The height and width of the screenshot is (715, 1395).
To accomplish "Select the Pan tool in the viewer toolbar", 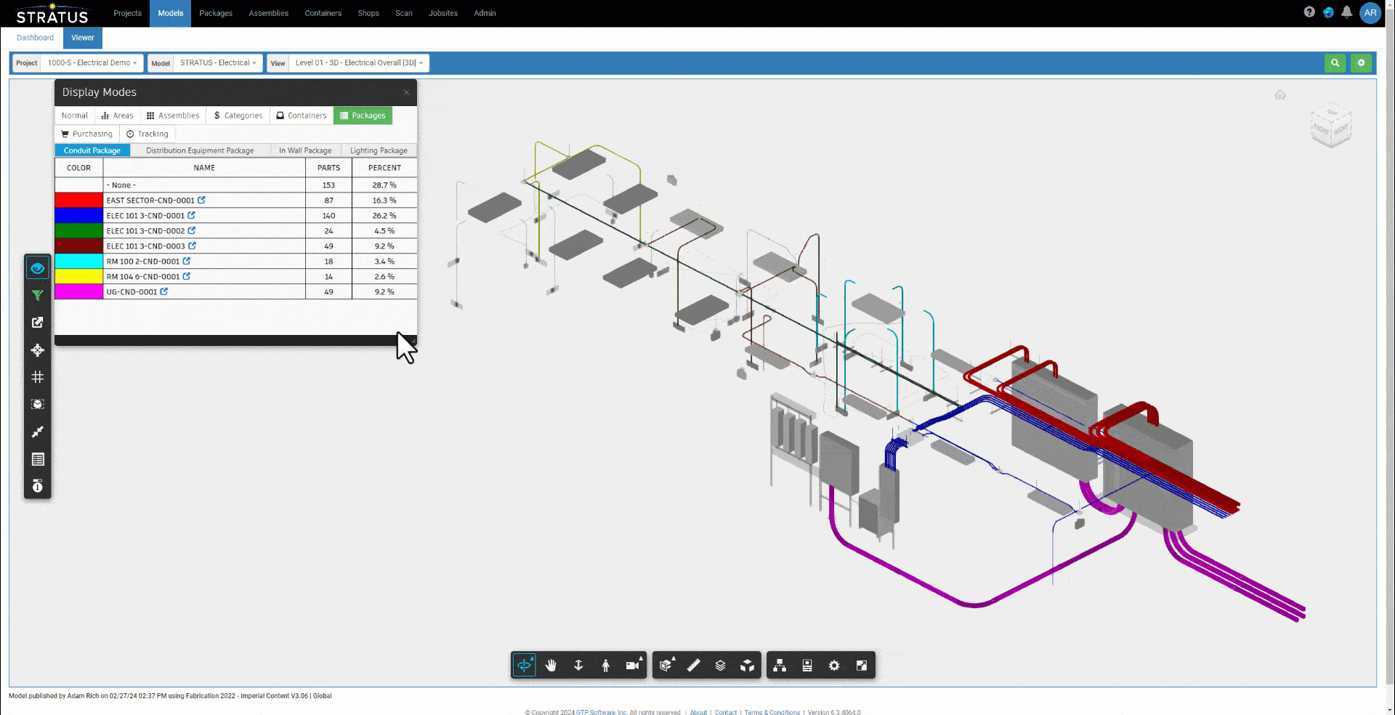I will coord(551,665).
